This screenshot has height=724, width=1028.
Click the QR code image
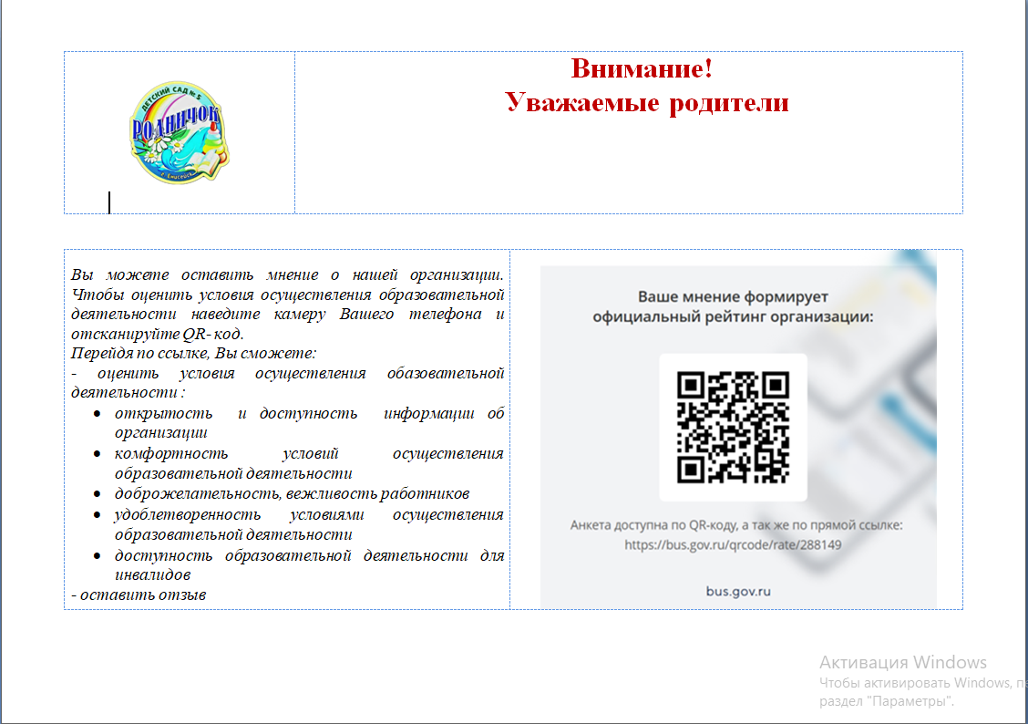[733, 427]
